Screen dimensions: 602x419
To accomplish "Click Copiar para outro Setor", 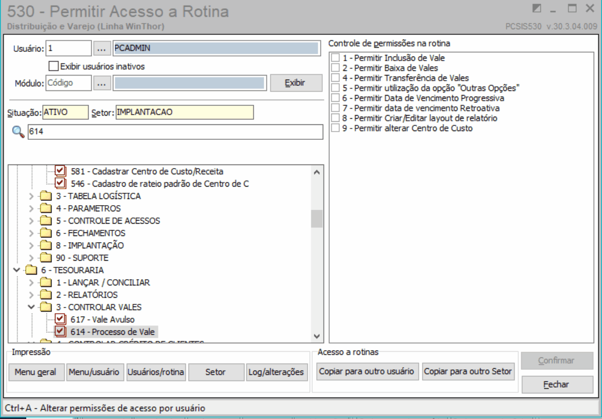I will point(468,371).
